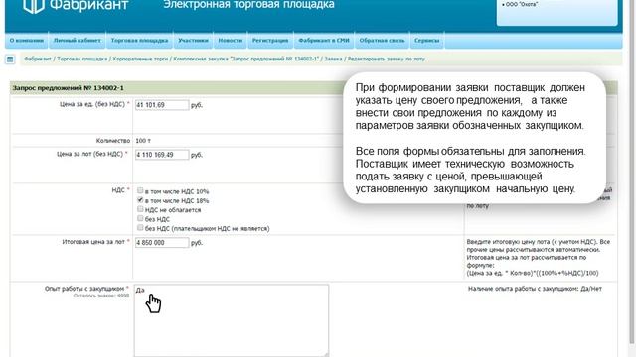Check в том числе НДС 10%

pos(140,190)
